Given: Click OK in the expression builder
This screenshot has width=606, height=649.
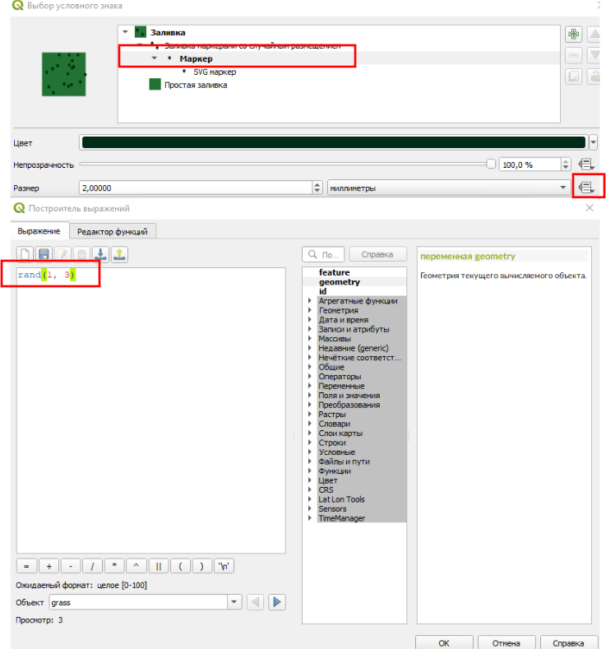Looking at the screenshot, I should [x=444, y=642].
